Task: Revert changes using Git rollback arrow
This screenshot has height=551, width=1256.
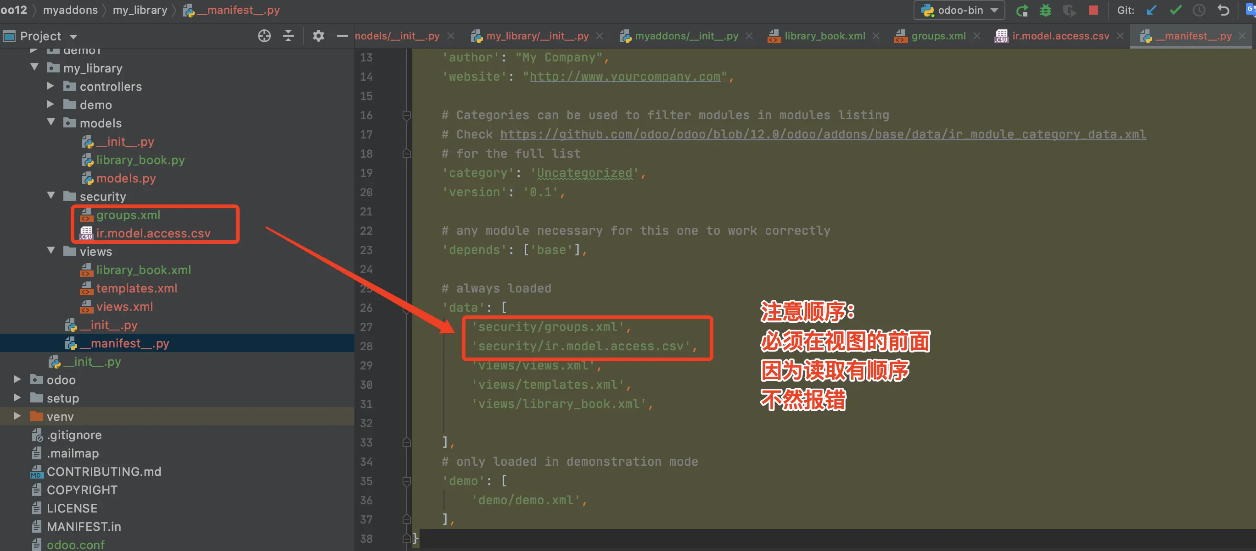Action: click(x=1223, y=10)
